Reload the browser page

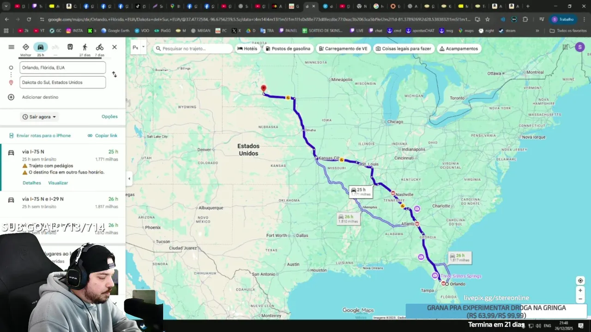click(x=29, y=19)
